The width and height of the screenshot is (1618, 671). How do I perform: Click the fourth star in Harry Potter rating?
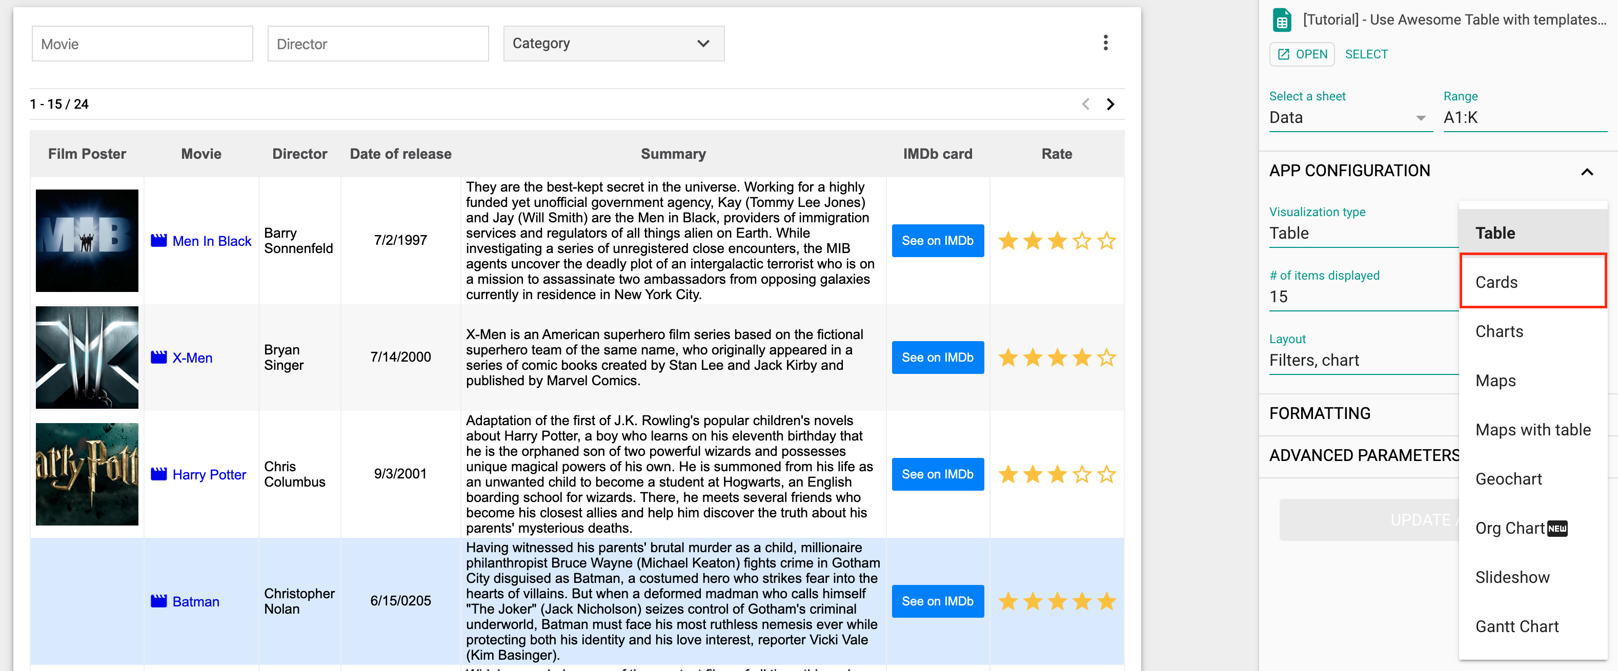(1082, 474)
